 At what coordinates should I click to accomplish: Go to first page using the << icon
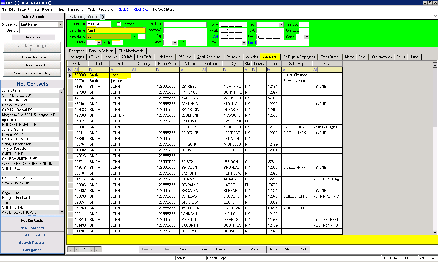pos(71,249)
